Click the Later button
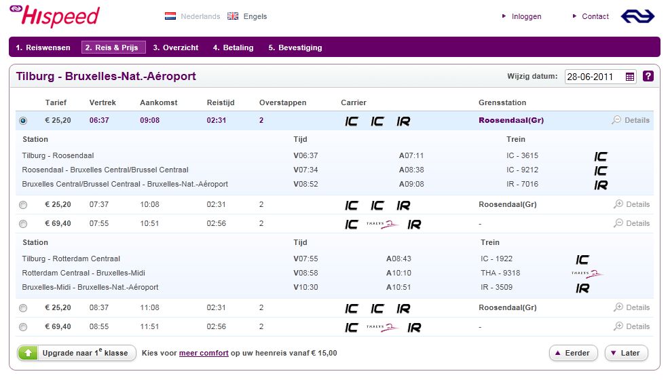The width and height of the screenshot is (670, 380). (x=626, y=353)
